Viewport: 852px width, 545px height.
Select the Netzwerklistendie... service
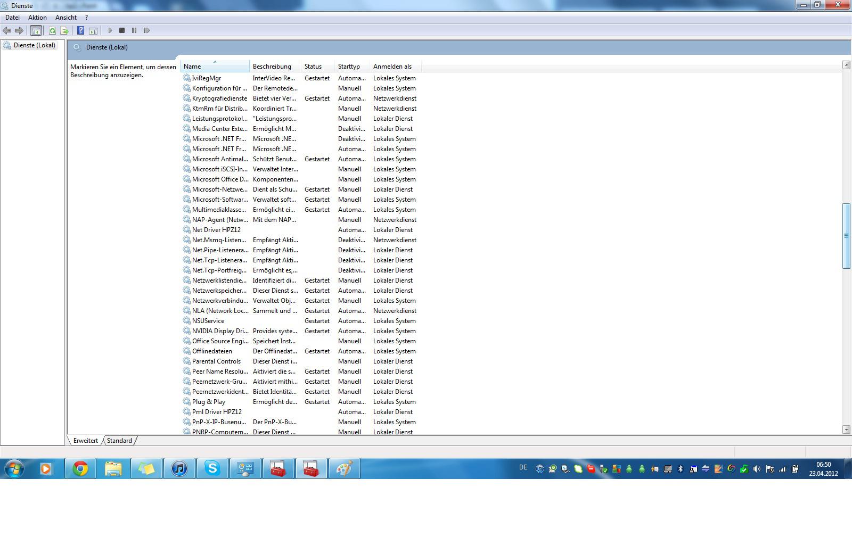(301, 280)
